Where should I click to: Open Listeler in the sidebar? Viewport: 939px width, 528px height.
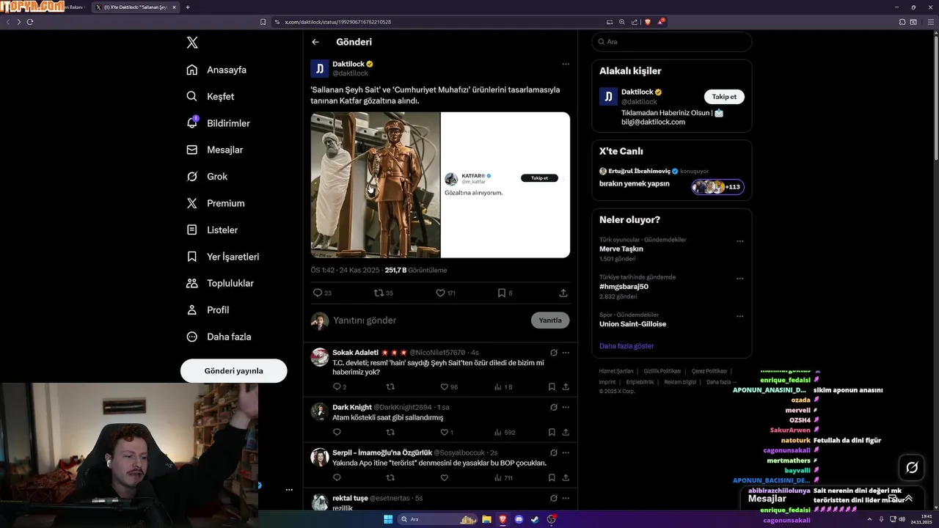(x=212, y=230)
